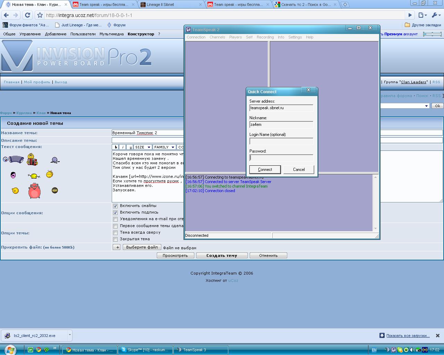This screenshot has height=355, width=444.
Task: Open download item options arrow for ts2_client
Action: [x=70, y=335]
